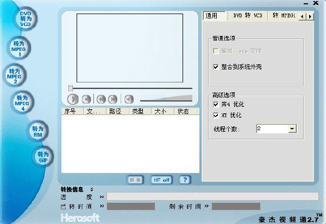Choose the 转为MPEG 1 round button
This screenshot has width=326, height=224.
pos(18,48)
